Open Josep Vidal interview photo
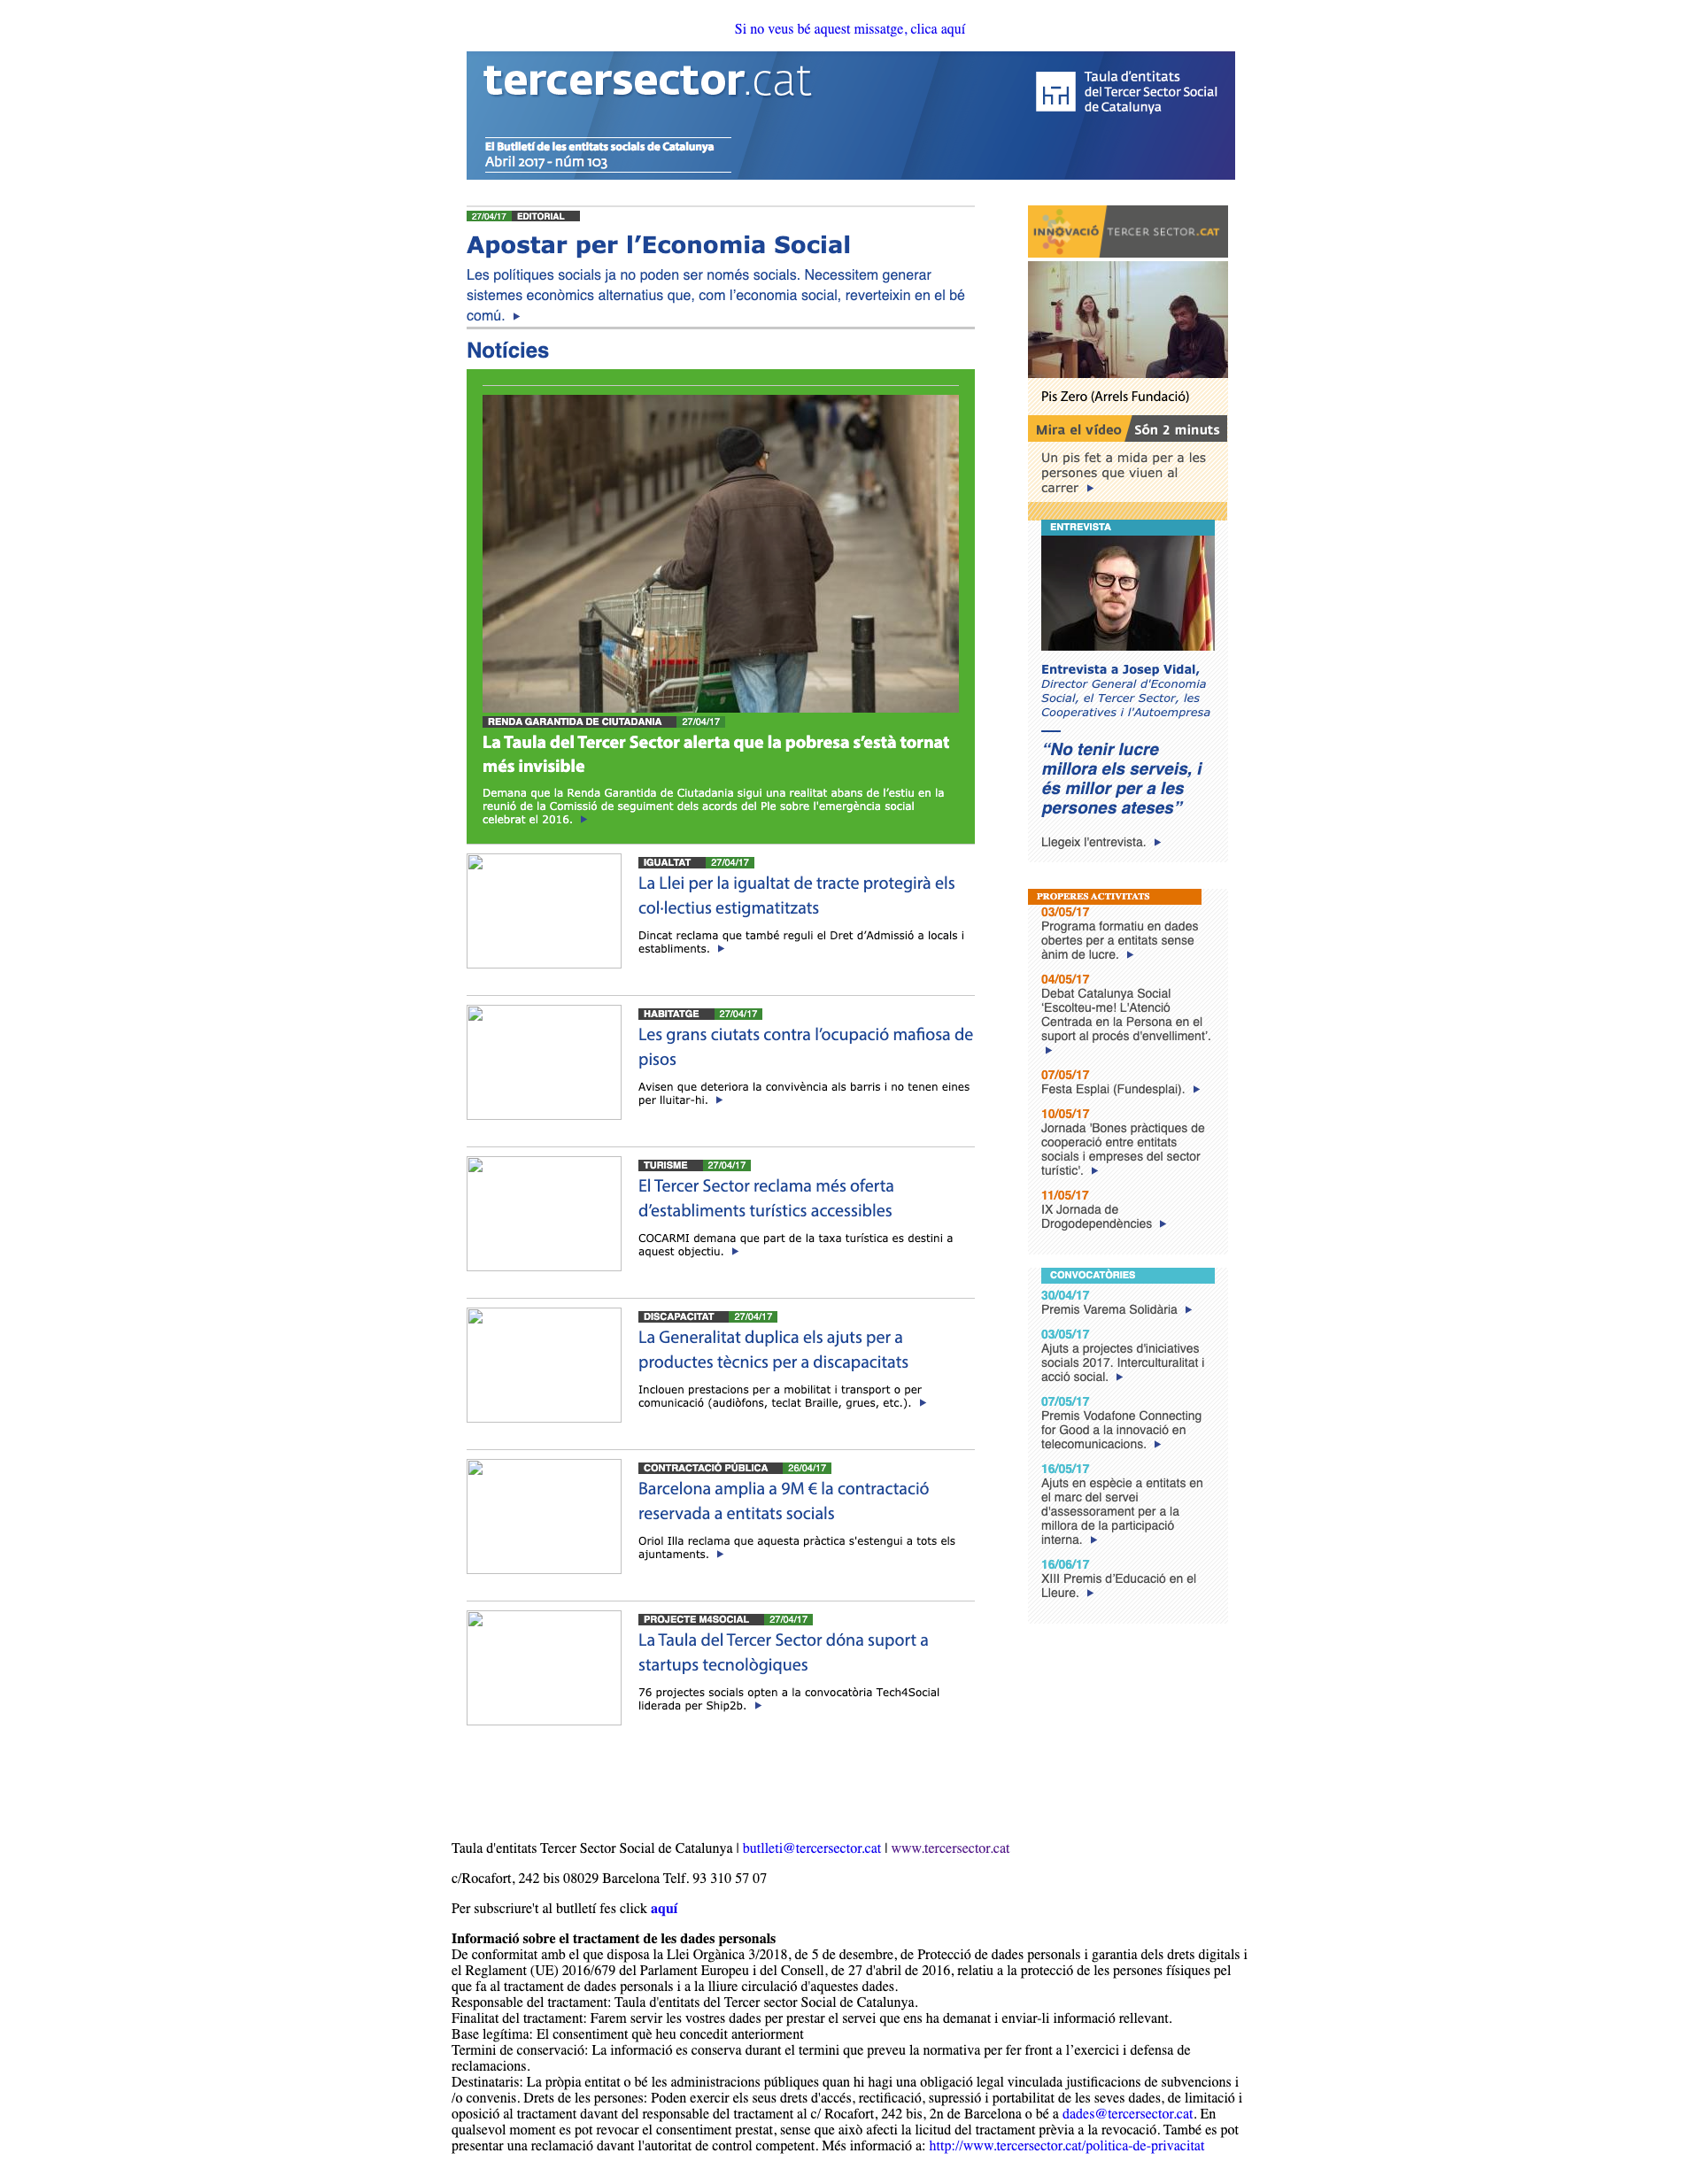 pos(1127,593)
